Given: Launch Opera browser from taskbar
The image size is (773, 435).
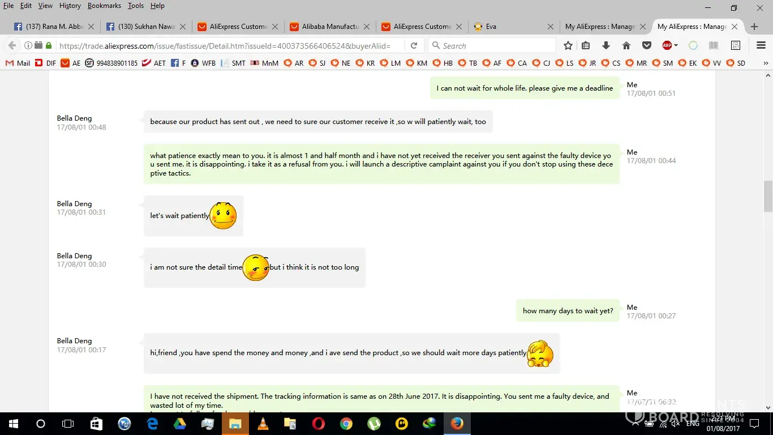Looking at the screenshot, I should pyautogui.click(x=319, y=424).
